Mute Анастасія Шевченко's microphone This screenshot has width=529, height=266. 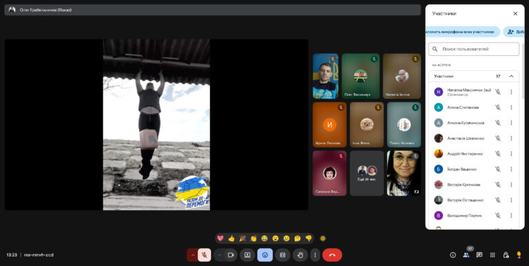[x=497, y=138]
